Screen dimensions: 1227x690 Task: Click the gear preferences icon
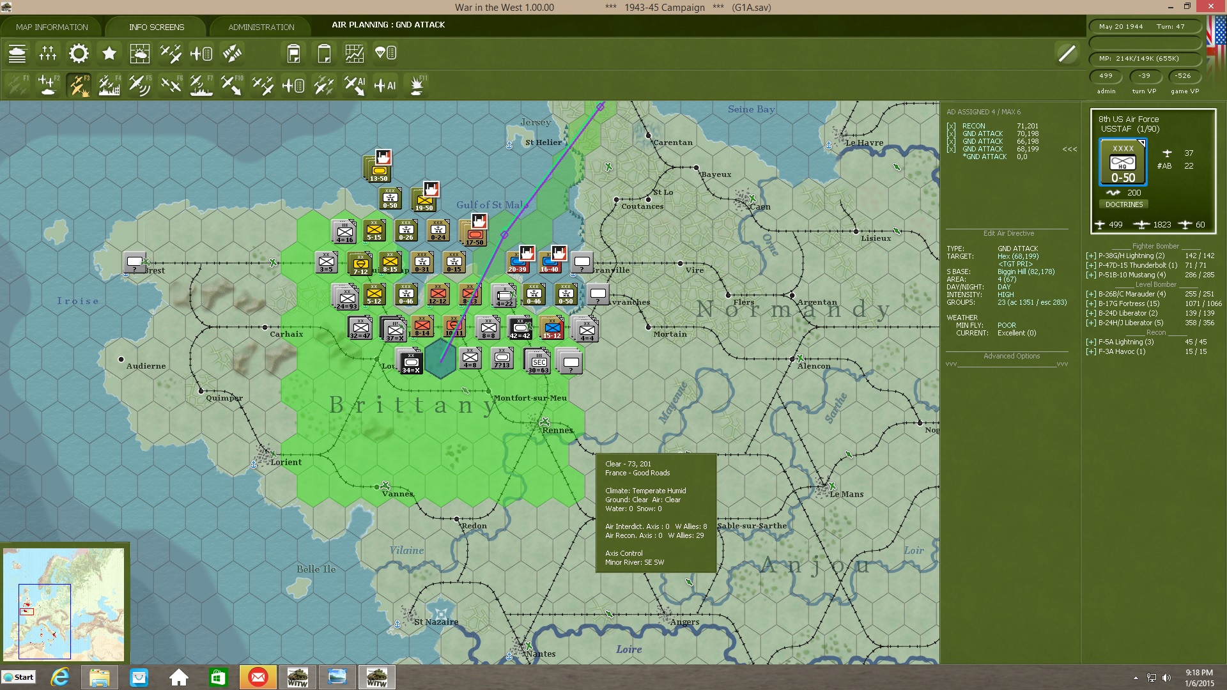coord(79,54)
